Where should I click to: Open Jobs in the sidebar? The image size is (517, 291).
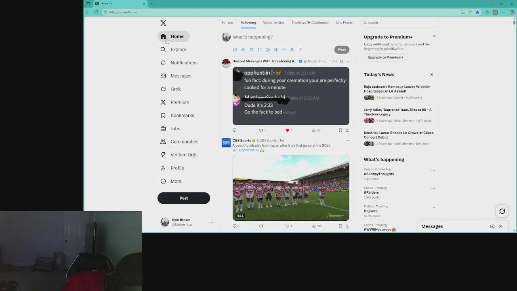point(170,129)
